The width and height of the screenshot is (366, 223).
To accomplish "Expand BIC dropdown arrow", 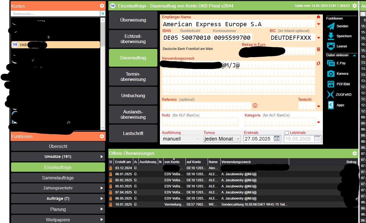I will [x=318, y=38].
